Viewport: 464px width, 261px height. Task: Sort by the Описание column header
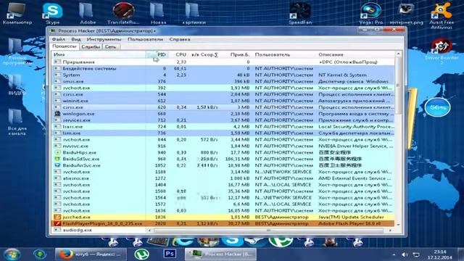click(x=355, y=54)
